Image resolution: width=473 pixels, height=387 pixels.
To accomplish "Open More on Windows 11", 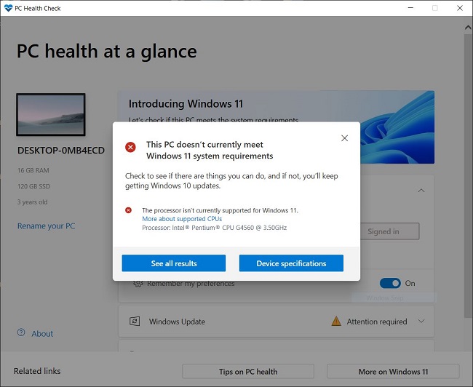I will point(393,371).
